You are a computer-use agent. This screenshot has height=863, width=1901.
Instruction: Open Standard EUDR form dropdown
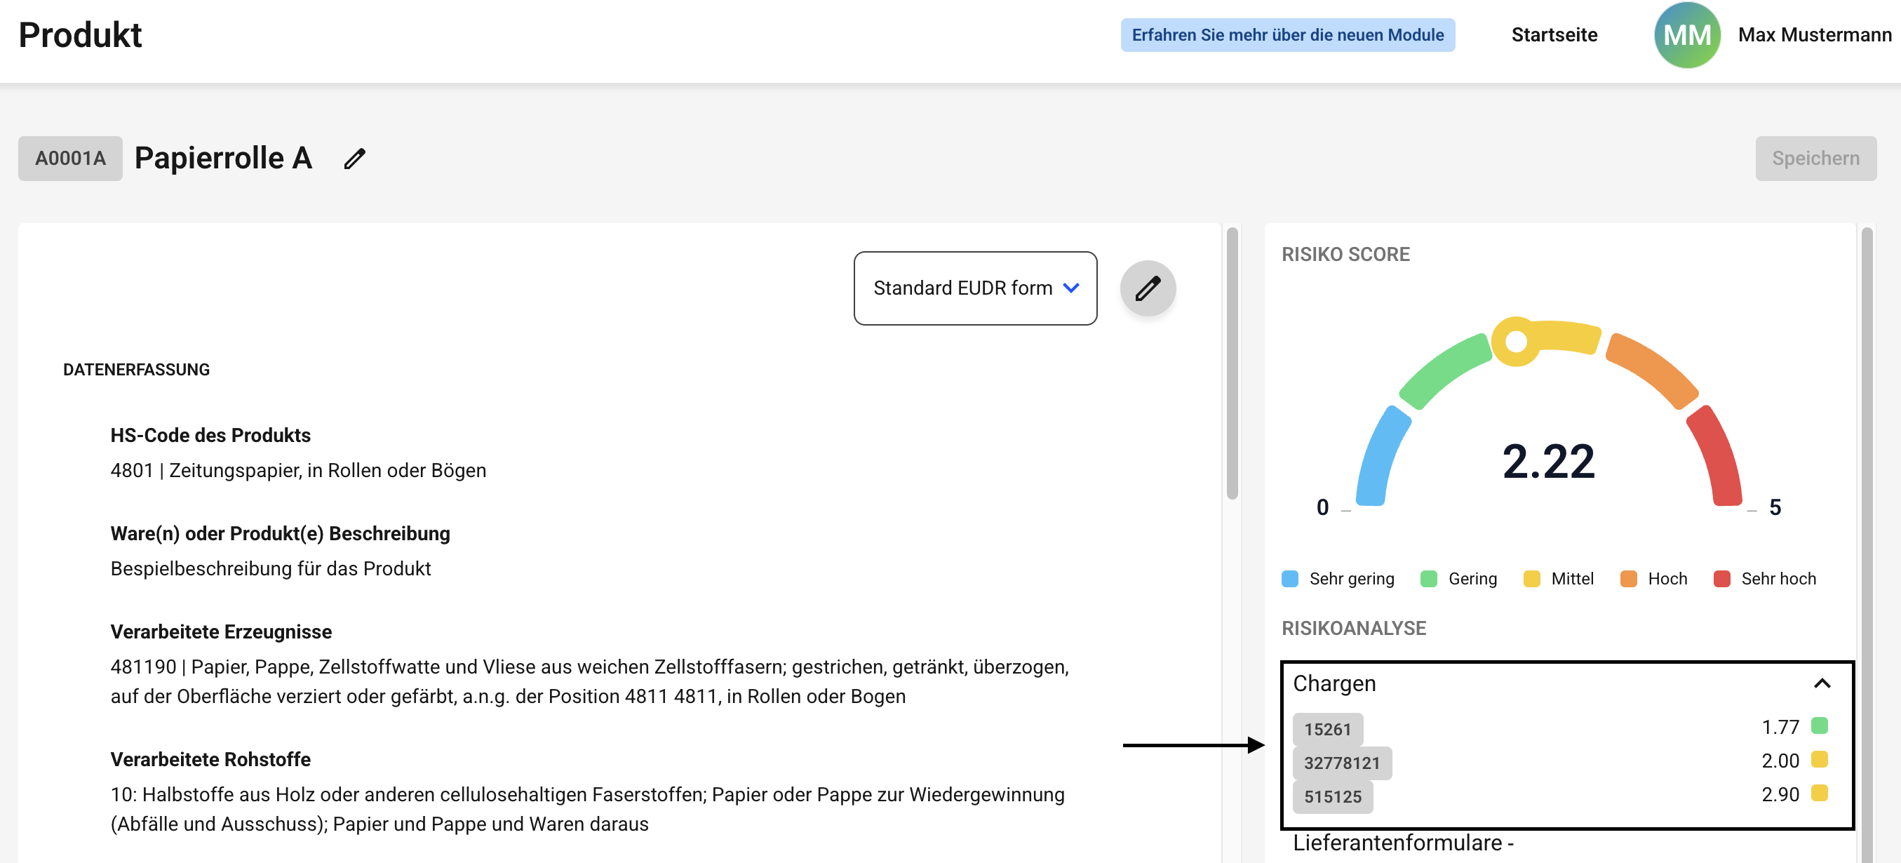coord(975,288)
